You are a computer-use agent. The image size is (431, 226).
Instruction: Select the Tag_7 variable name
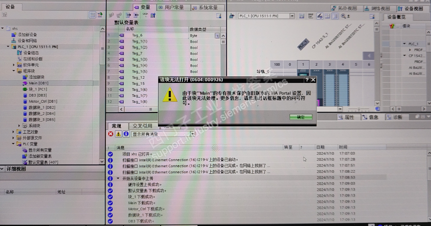coord(137,53)
